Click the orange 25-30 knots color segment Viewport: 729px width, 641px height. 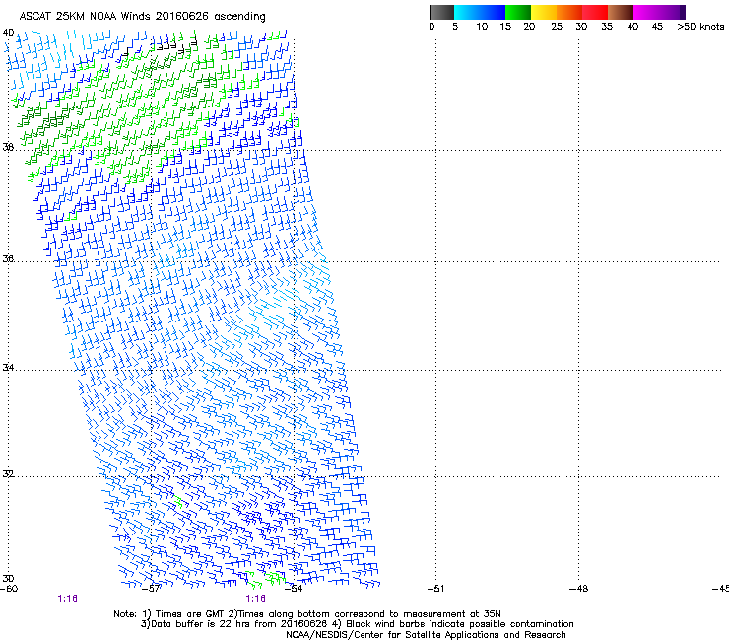click(x=569, y=12)
